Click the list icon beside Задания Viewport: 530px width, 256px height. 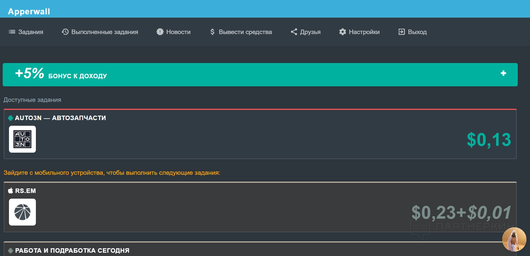click(12, 32)
